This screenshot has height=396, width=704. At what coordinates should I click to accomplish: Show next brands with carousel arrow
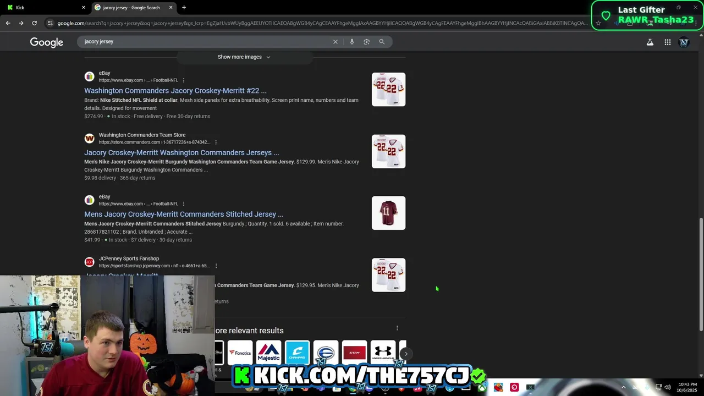(405, 354)
